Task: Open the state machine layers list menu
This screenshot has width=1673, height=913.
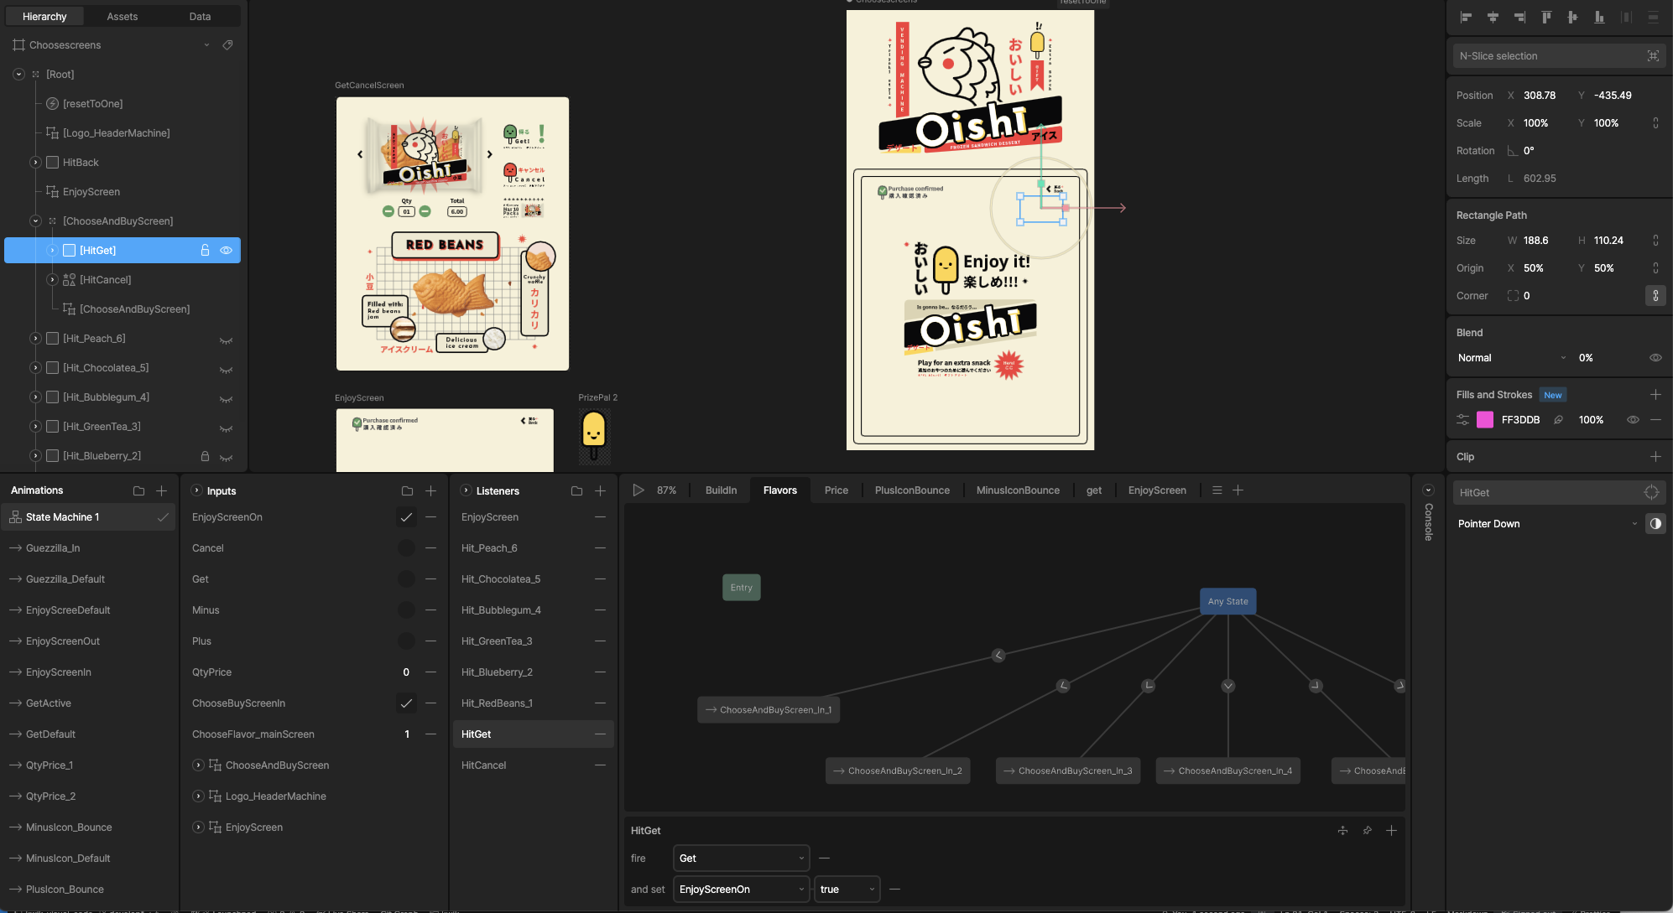Action: coord(1217,490)
